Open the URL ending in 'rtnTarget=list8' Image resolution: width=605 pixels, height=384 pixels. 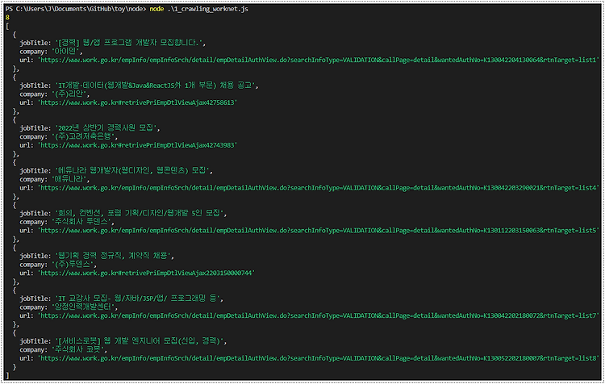[x=319, y=358]
